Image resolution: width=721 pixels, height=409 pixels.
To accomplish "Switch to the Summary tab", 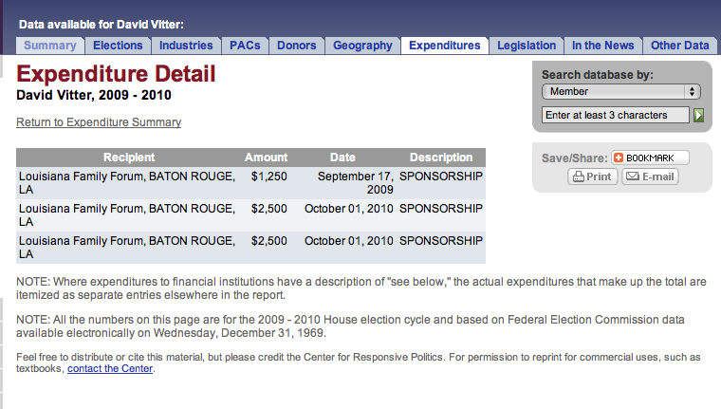I will [49, 46].
